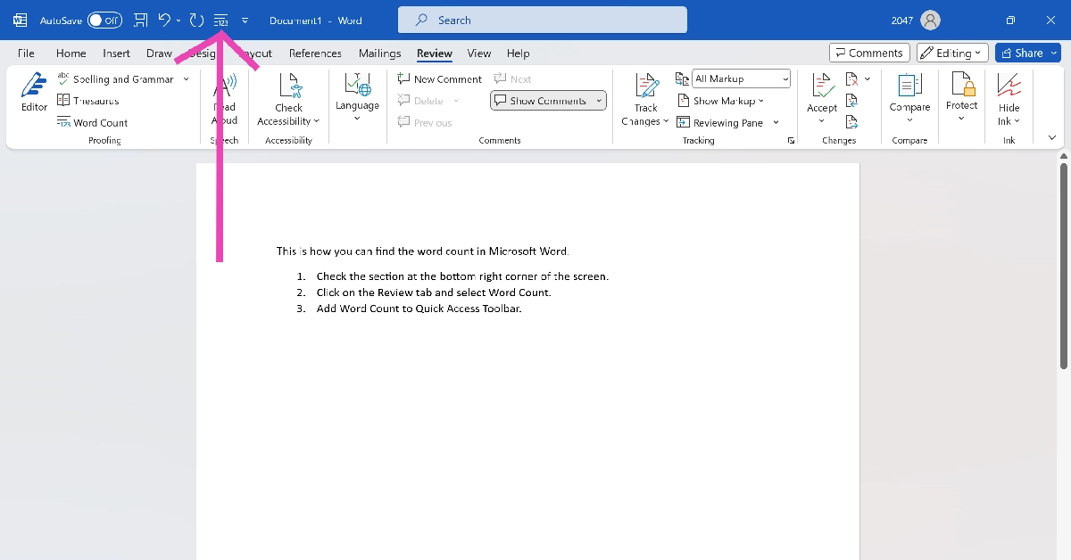Image resolution: width=1071 pixels, height=560 pixels.
Task: Click New Comment button
Action: 439,79
